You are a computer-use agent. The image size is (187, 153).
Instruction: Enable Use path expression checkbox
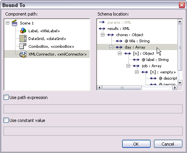6,97
